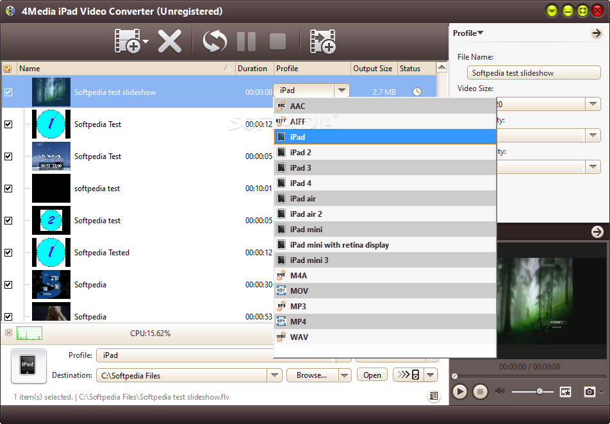
Task: Uncheck the 00:00:12 Softpedia Test checkbox
Action: pos(8,124)
